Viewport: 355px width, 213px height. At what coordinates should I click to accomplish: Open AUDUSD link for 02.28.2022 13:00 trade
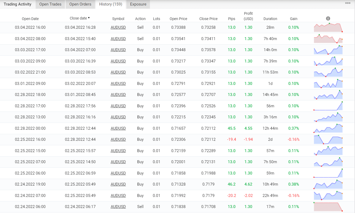[118, 117]
